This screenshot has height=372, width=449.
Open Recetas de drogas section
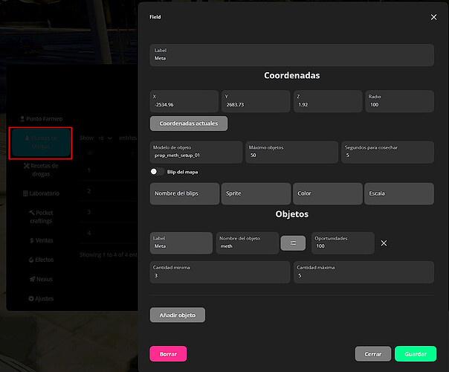click(x=41, y=170)
